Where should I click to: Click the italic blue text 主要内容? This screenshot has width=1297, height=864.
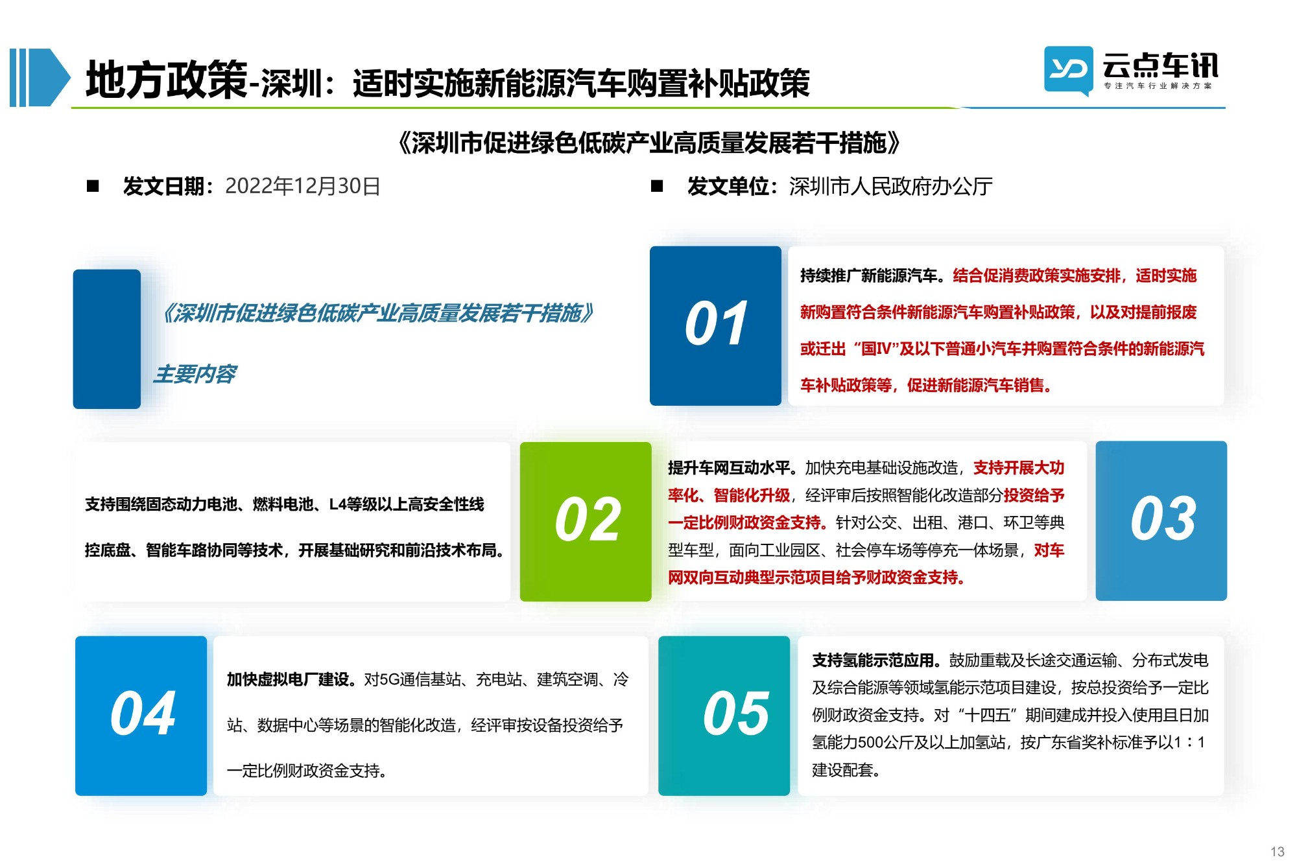pos(195,374)
